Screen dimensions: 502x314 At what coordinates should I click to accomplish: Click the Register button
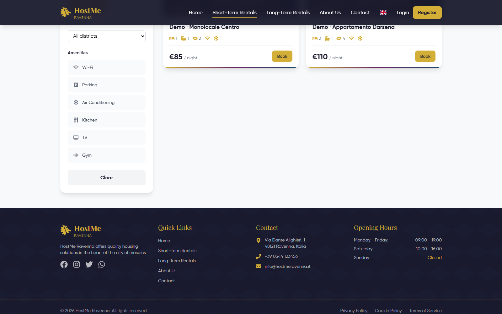click(427, 13)
